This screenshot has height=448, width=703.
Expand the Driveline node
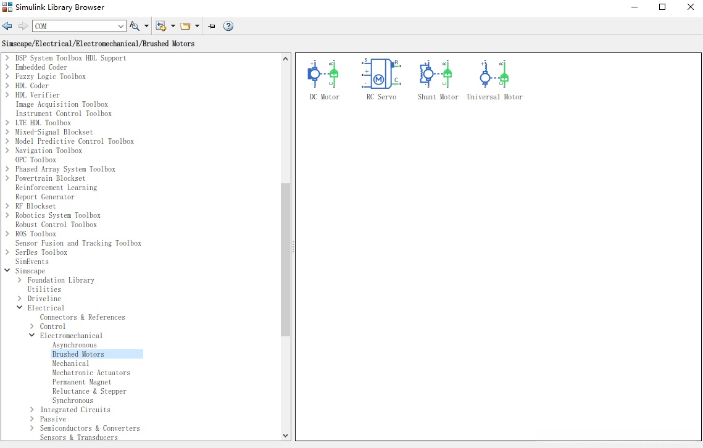click(19, 298)
